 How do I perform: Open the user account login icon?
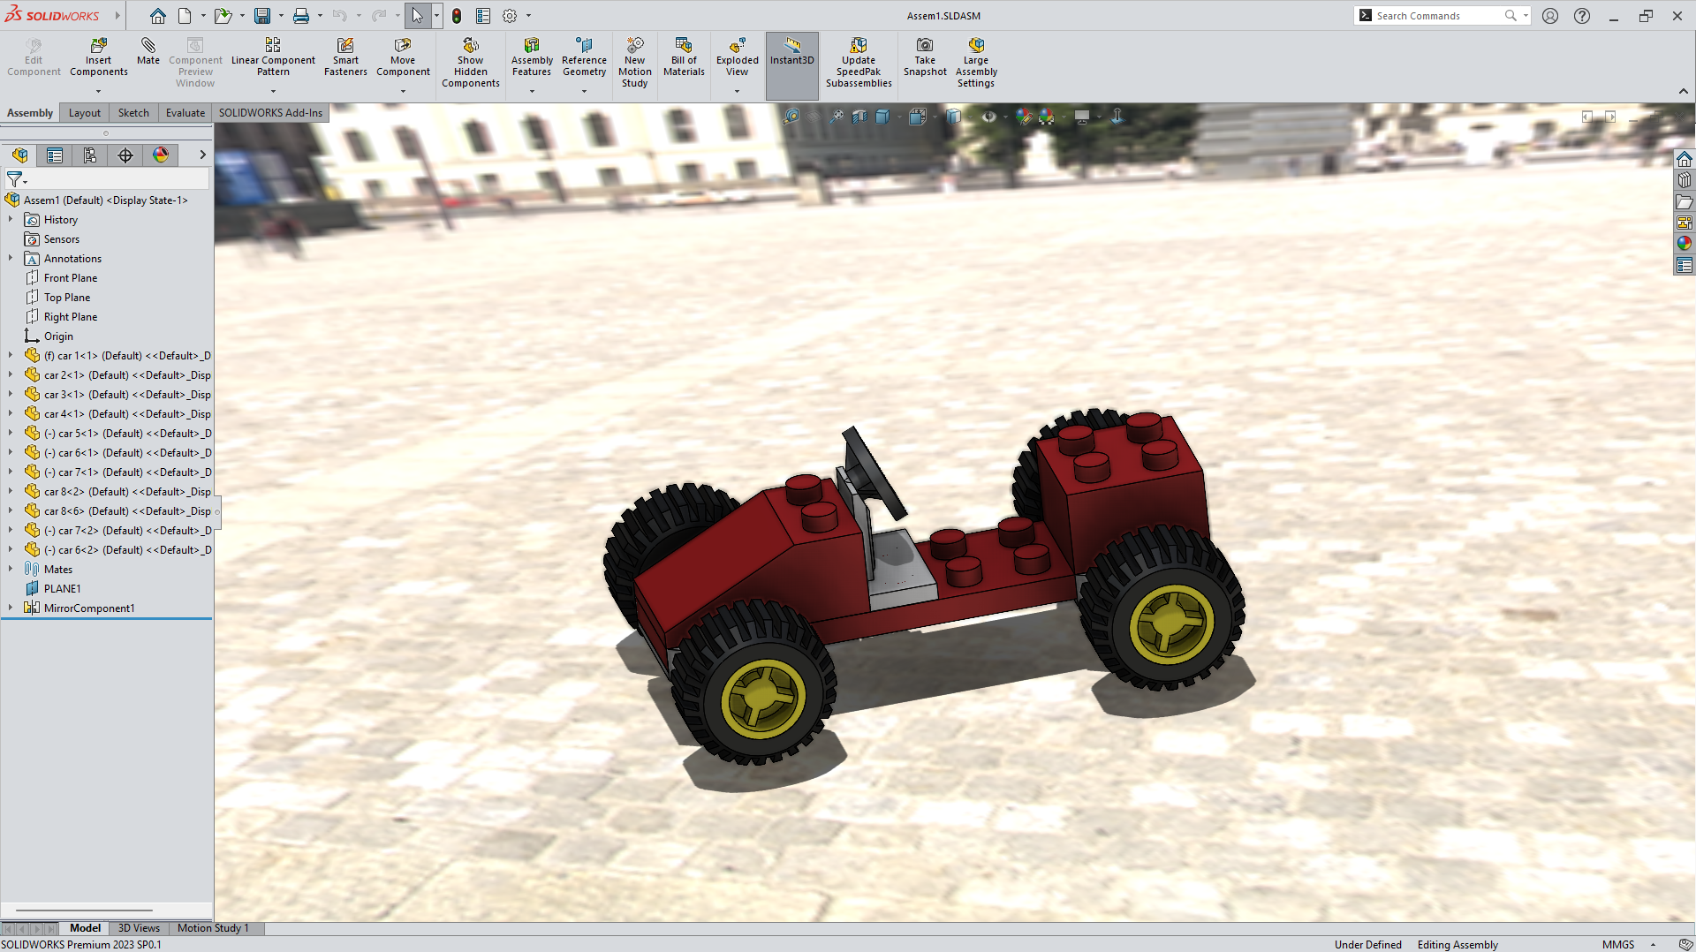click(1550, 16)
